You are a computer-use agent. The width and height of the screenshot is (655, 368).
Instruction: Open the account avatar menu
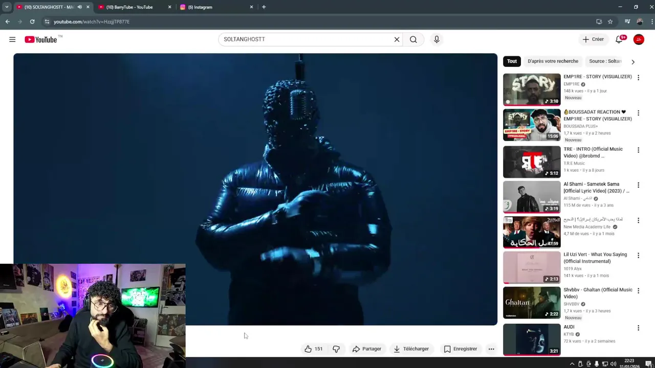(639, 39)
